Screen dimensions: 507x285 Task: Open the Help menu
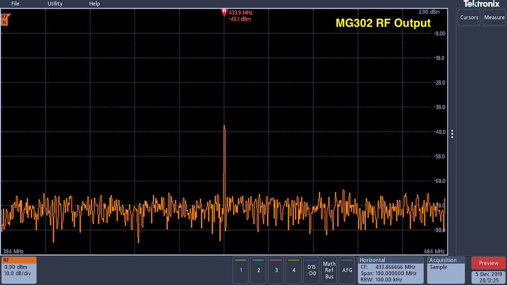(95, 4)
